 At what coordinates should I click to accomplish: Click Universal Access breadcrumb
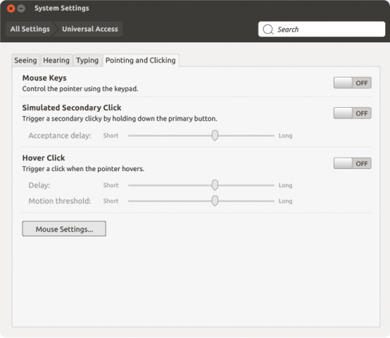coord(90,29)
